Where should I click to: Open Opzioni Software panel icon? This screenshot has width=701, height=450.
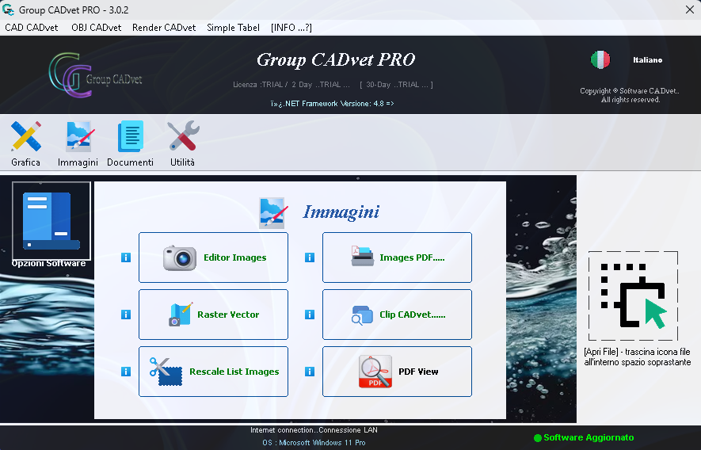[x=51, y=220]
